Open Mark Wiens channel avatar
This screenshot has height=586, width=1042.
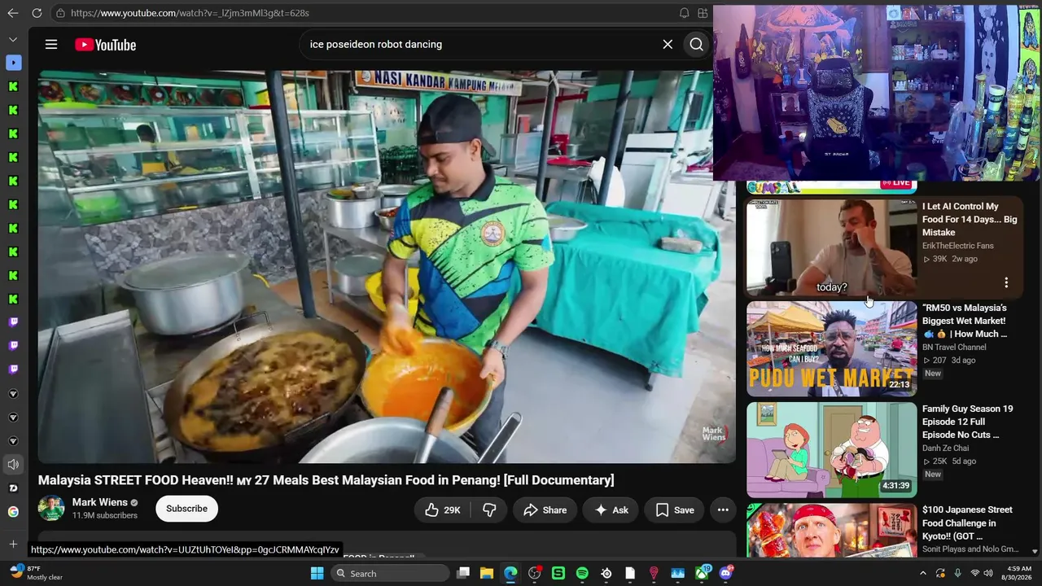(51, 509)
